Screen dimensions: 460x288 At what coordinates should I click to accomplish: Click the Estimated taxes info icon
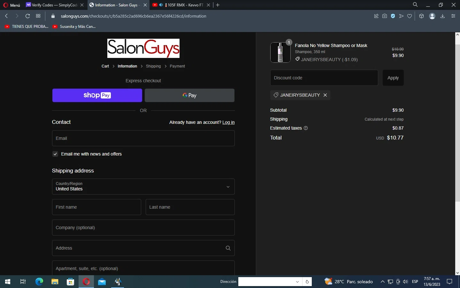tap(306, 128)
